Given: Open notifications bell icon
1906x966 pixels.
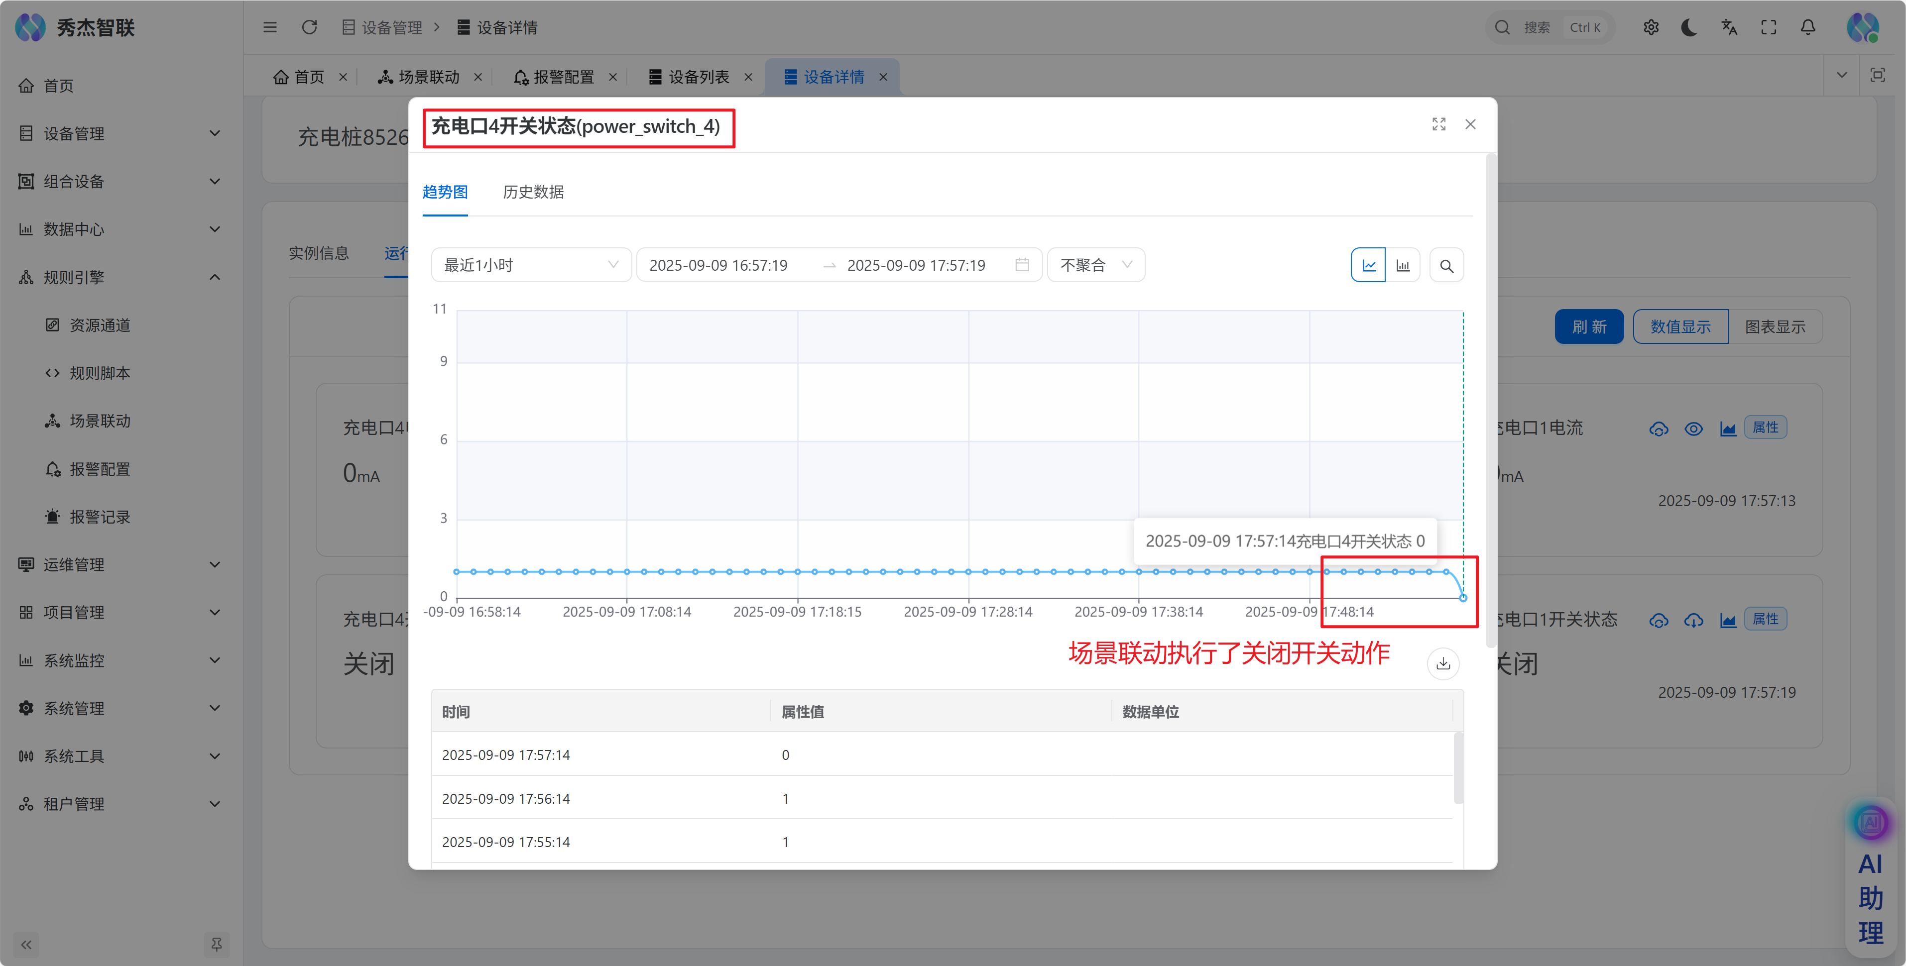Looking at the screenshot, I should (x=1807, y=27).
